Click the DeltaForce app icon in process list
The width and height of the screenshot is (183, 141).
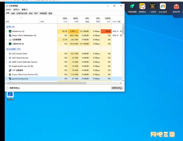tap(10, 31)
